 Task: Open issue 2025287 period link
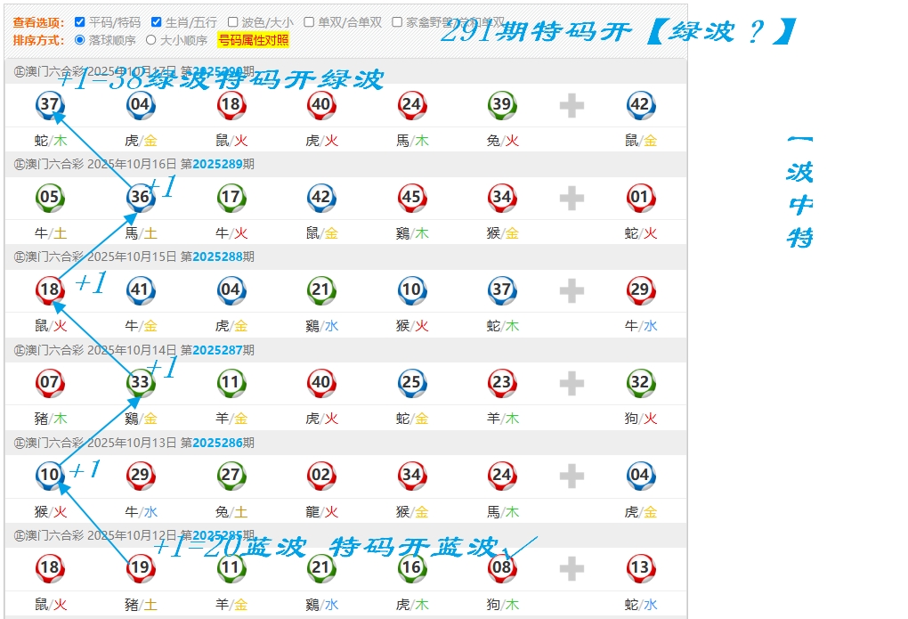point(217,350)
